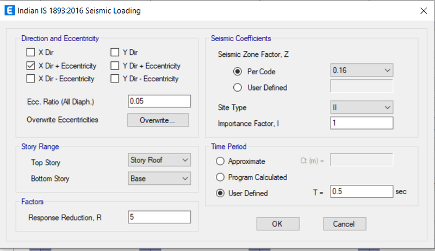Click the ETABS logo icon in title bar
435x251 pixels.
[9, 10]
